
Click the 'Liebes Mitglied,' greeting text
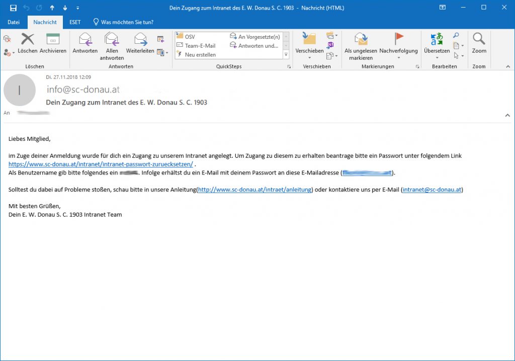tap(30, 139)
